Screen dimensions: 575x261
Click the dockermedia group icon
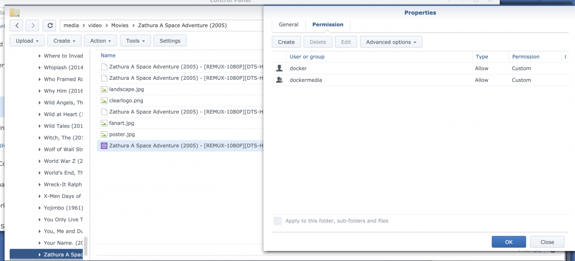tap(279, 80)
